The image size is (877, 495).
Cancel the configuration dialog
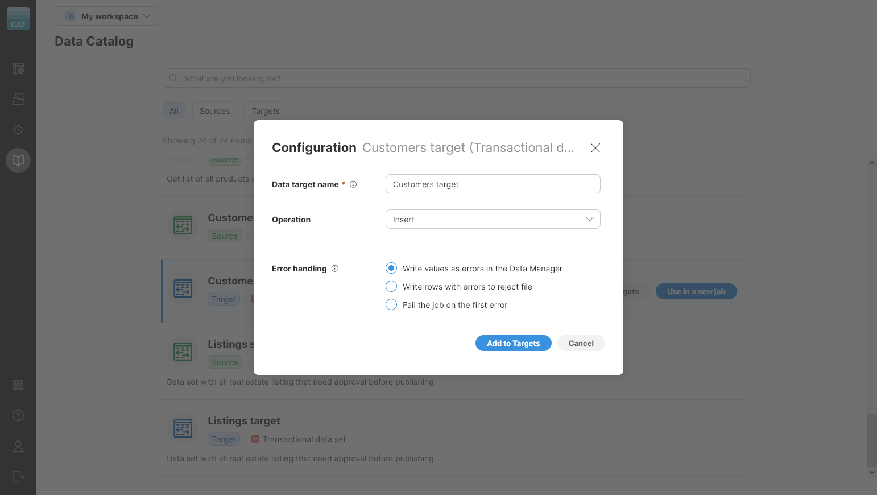[x=581, y=343]
